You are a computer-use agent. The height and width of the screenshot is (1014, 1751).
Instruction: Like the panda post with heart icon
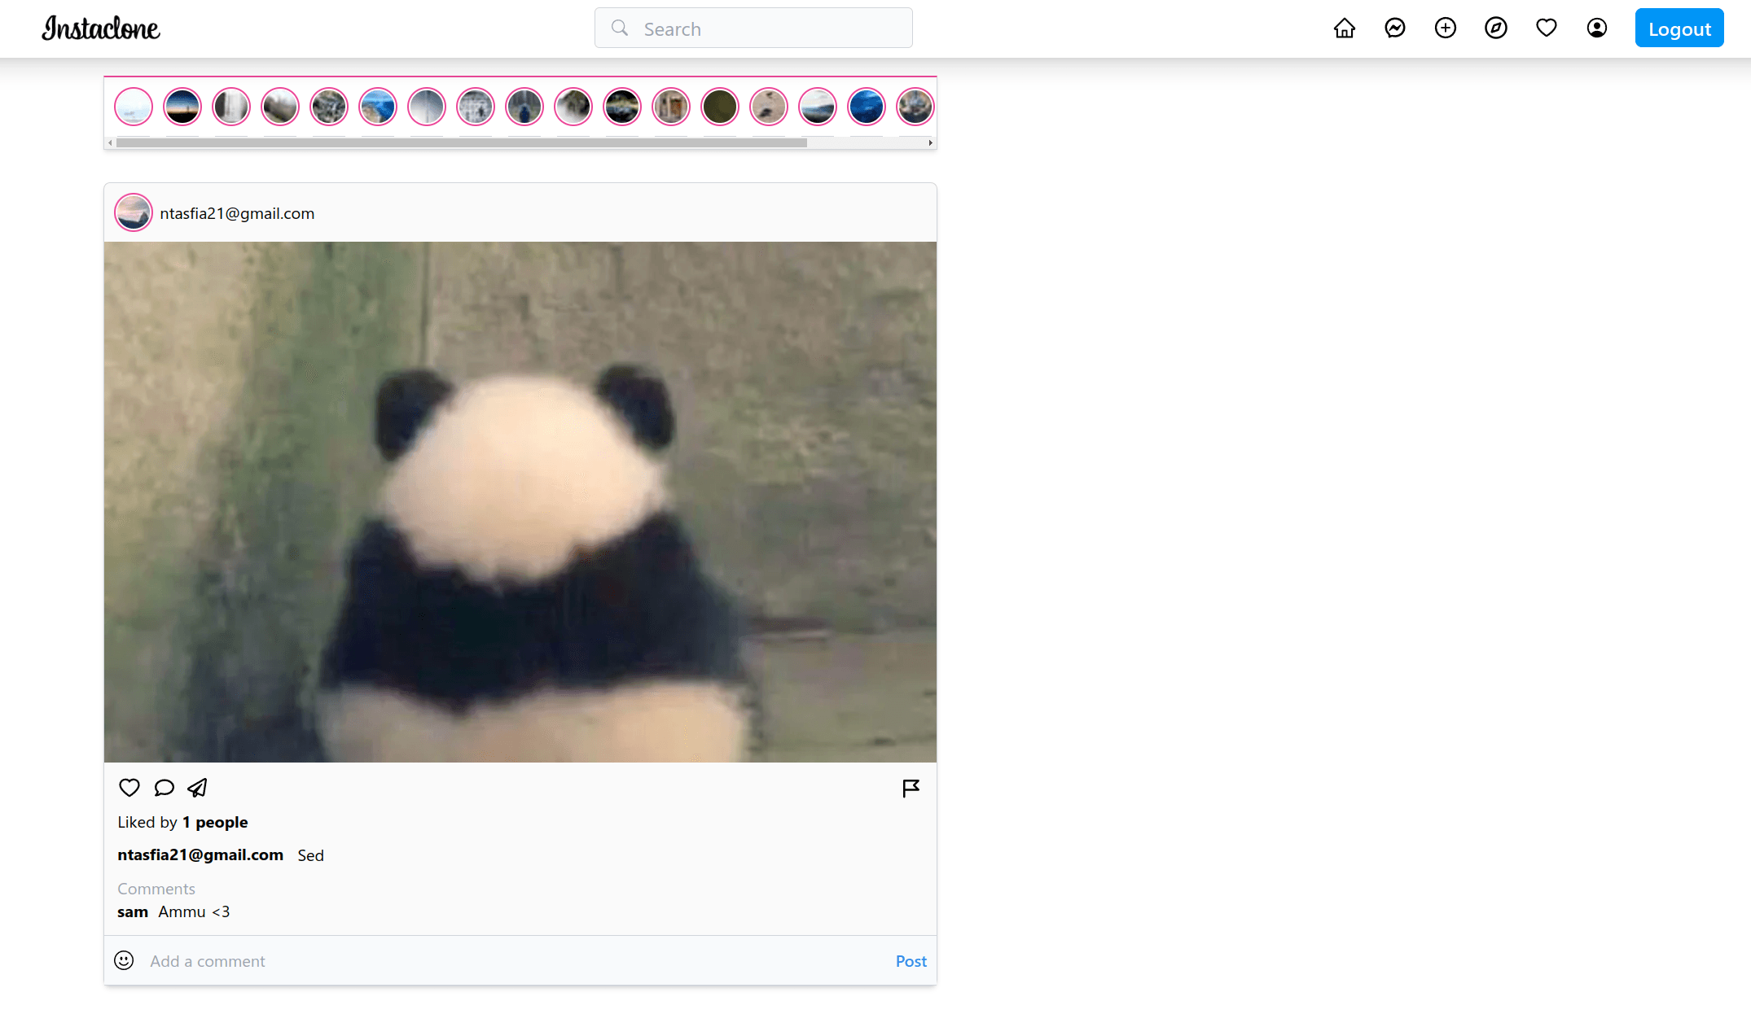point(129,788)
